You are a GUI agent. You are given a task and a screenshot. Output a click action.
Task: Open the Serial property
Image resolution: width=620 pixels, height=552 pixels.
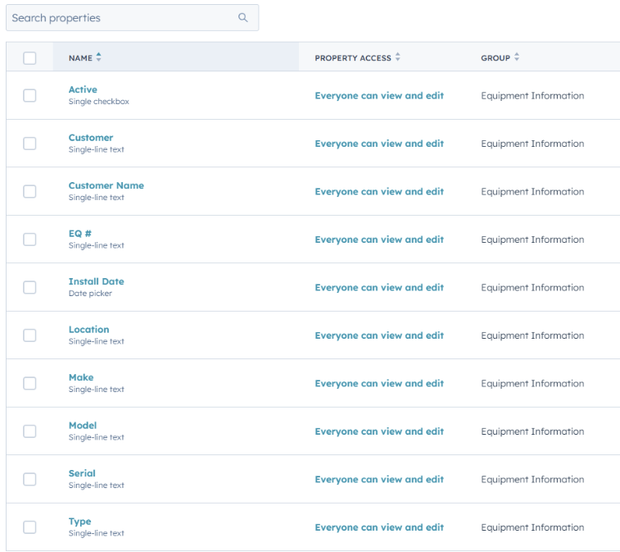click(x=82, y=473)
